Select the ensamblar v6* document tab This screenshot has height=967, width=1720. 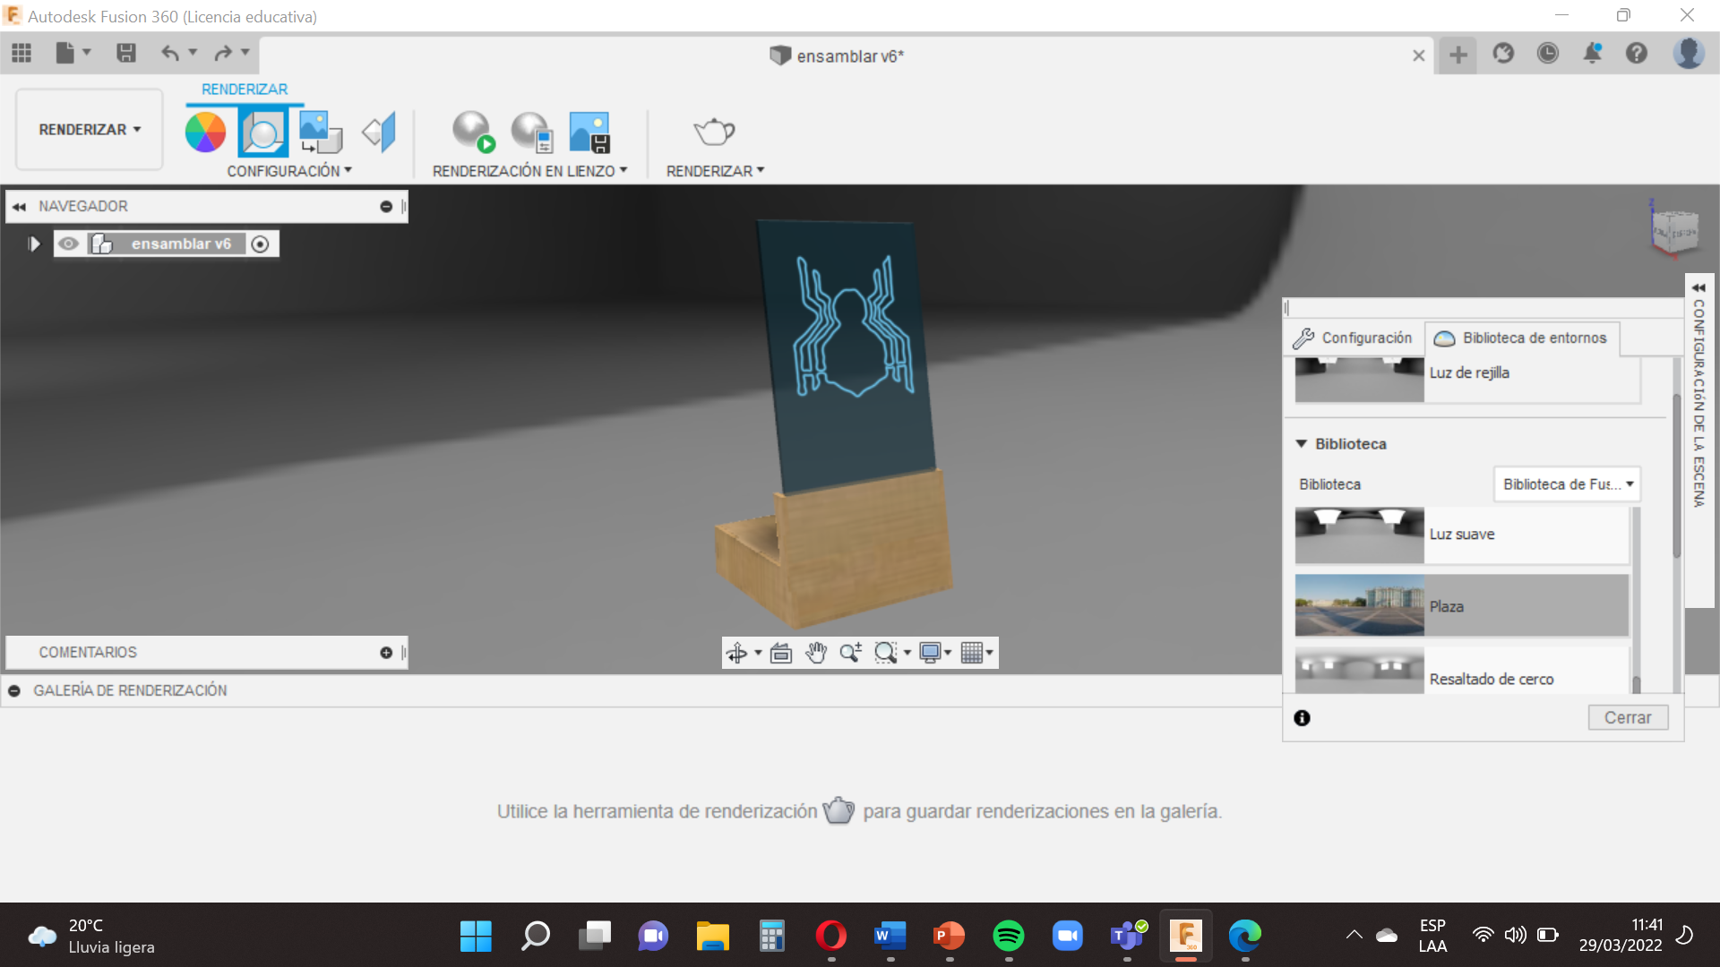pos(837,56)
